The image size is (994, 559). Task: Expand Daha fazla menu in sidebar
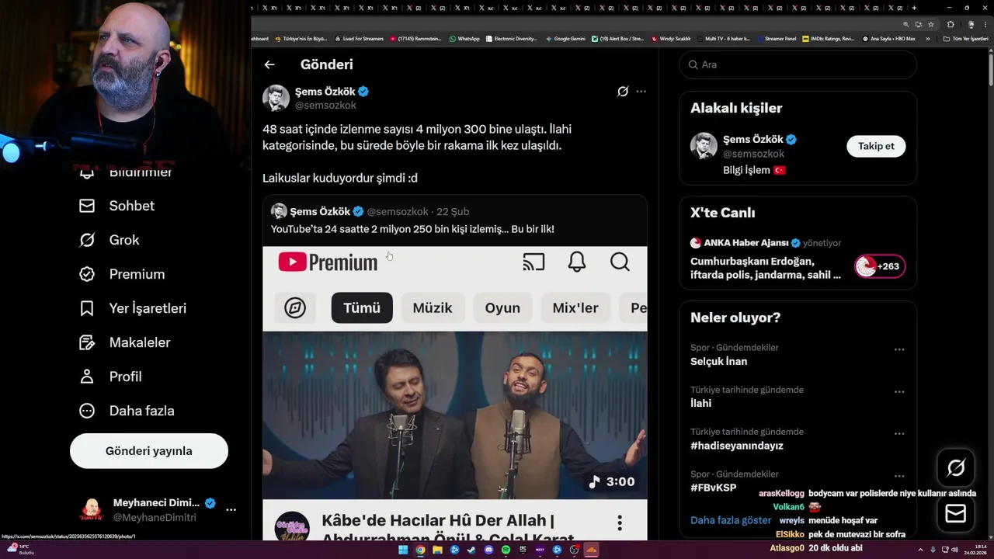click(x=127, y=411)
